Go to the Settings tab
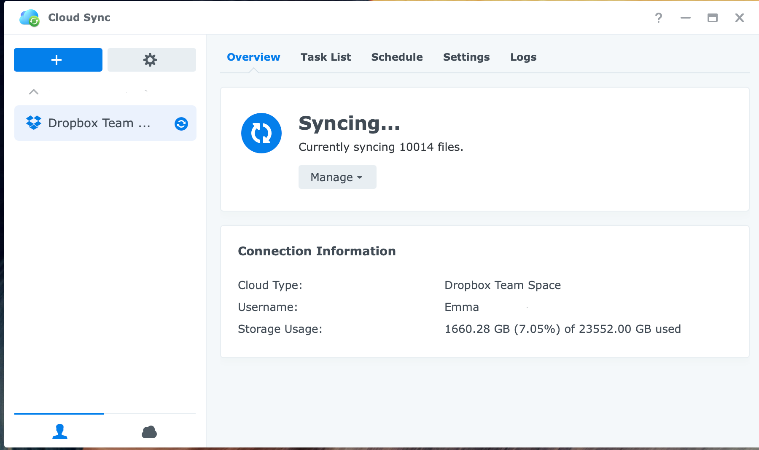The height and width of the screenshot is (450, 759). pyautogui.click(x=466, y=57)
